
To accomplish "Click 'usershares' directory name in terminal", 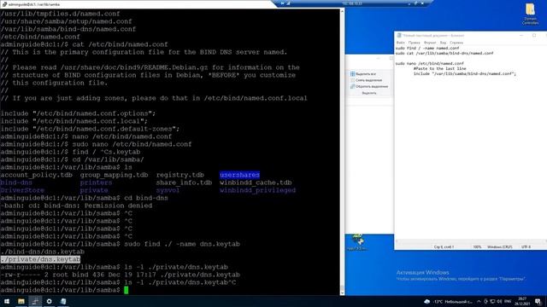I will [239, 175].
